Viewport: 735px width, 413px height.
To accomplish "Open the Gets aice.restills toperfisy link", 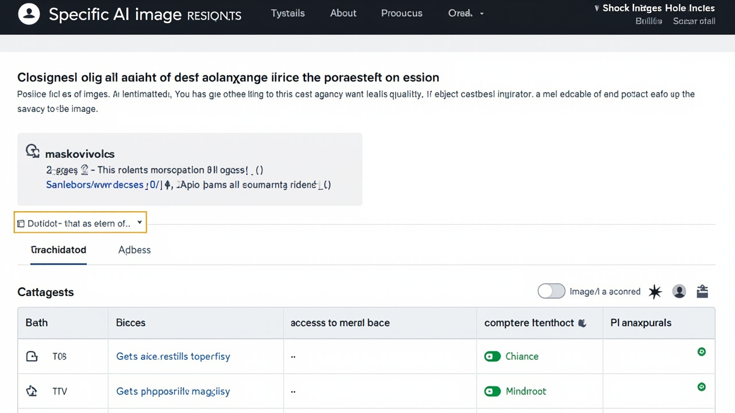I will pyautogui.click(x=173, y=356).
